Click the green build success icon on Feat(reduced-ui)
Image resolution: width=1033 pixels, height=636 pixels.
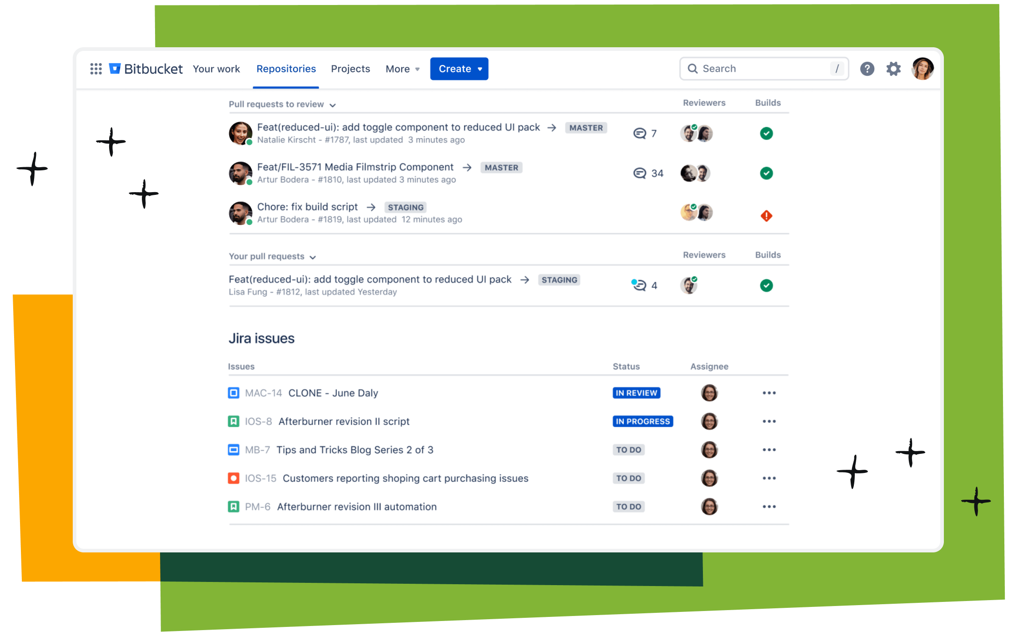(x=766, y=134)
